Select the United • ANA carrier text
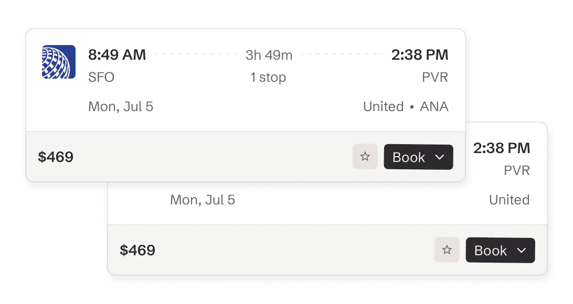The image size is (573, 304). (x=406, y=106)
